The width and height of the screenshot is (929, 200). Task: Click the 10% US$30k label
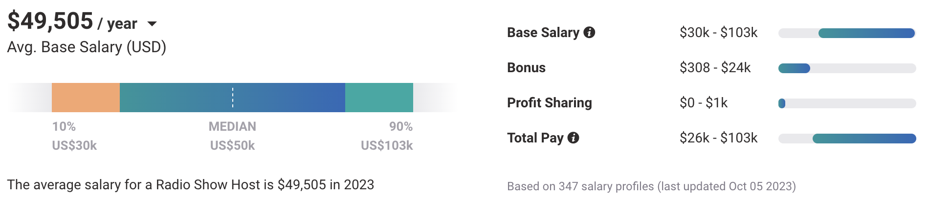point(74,136)
